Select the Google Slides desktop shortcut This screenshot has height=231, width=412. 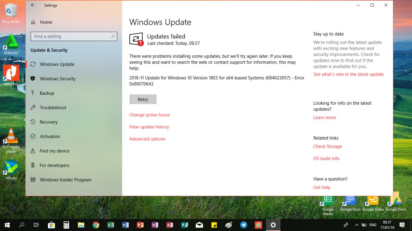pyautogui.click(x=373, y=203)
